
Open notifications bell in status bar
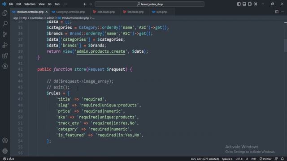click(x=283, y=159)
